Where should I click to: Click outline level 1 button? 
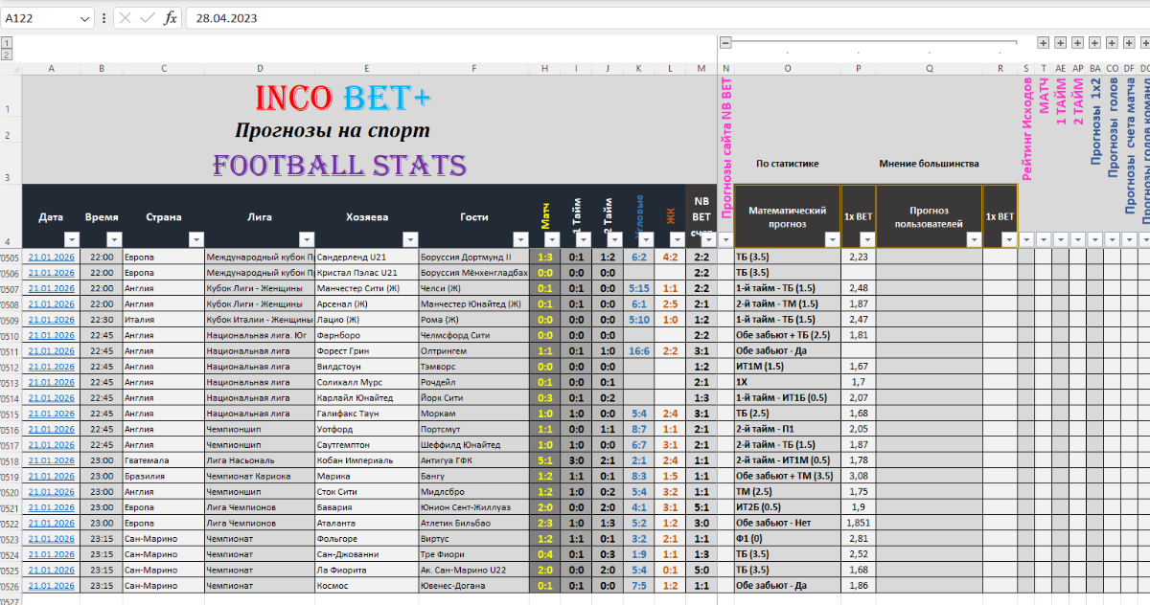7,43
